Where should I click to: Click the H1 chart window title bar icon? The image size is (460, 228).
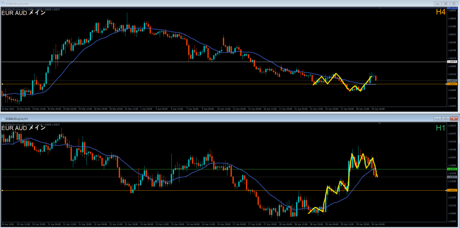tap(3, 118)
